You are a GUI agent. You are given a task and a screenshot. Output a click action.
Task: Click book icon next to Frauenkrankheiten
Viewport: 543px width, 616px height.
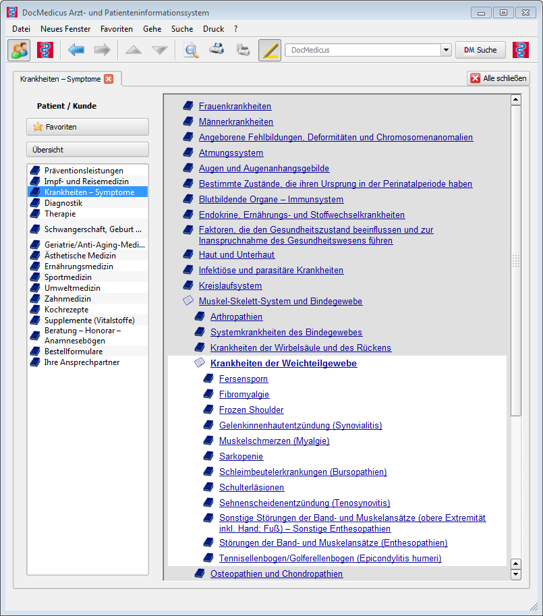[188, 106]
